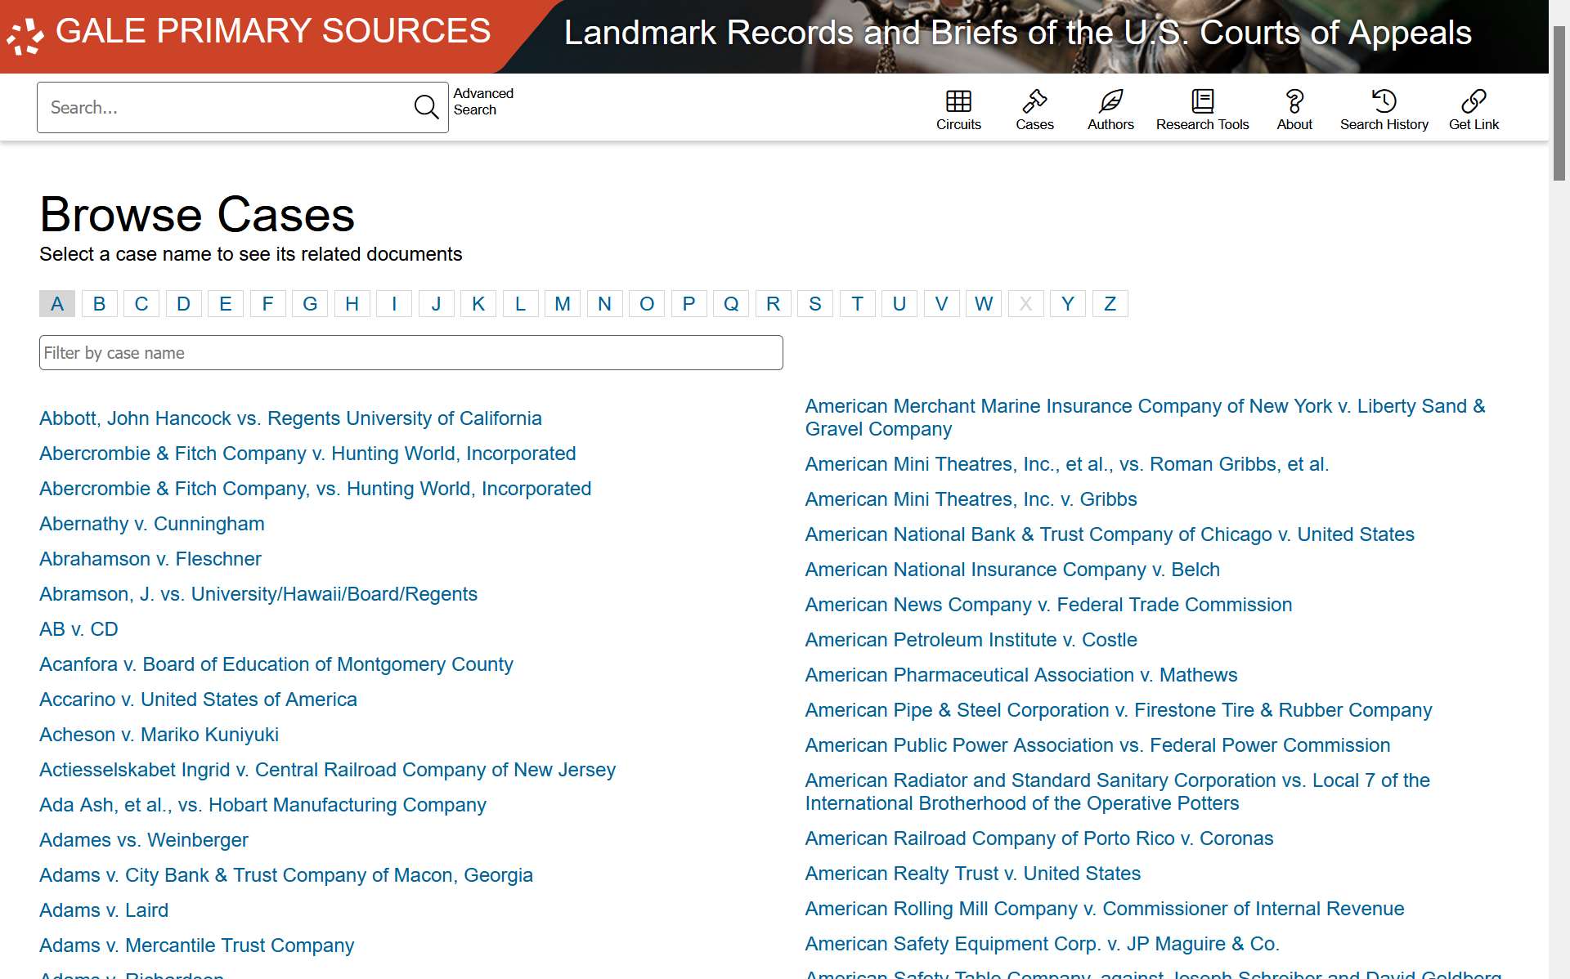Select letter M tab
The width and height of the screenshot is (1570, 979).
pos(563,304)
